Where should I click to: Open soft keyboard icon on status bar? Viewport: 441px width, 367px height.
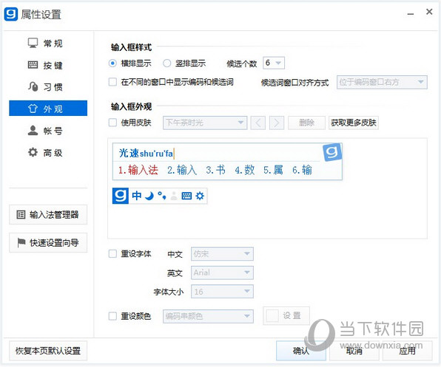pos(186,196)
